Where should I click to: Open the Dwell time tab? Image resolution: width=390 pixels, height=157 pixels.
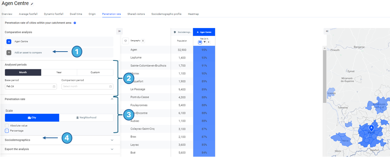tap(76, 14)
